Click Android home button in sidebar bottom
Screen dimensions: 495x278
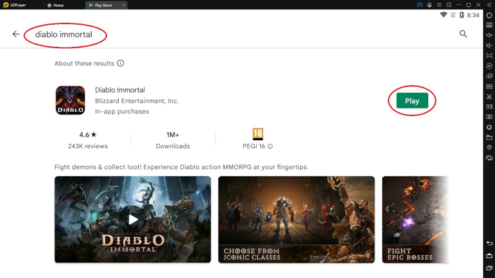tap(489, 255)
